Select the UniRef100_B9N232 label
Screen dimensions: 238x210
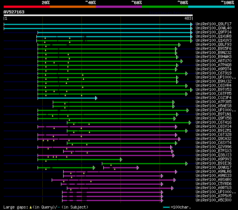coord(213,53)
